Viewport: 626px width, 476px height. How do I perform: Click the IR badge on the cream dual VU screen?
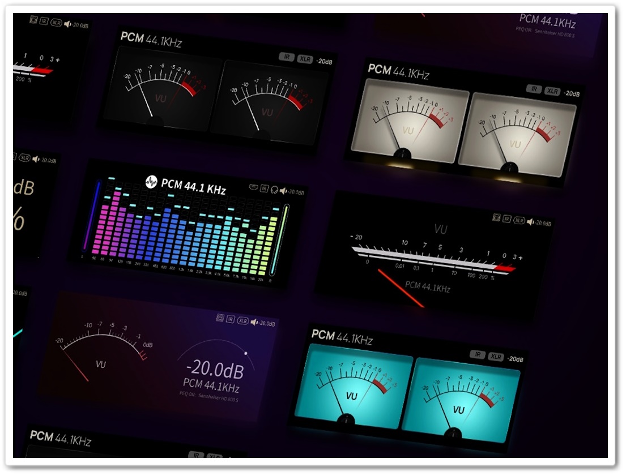pyautogui.click(x=534, y=88)
